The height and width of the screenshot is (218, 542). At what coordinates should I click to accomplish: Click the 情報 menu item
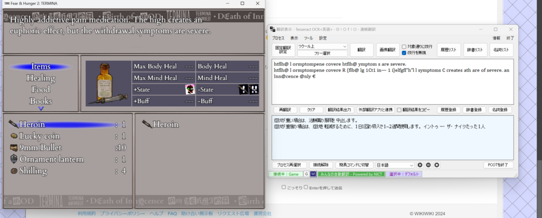pos(496,38)
